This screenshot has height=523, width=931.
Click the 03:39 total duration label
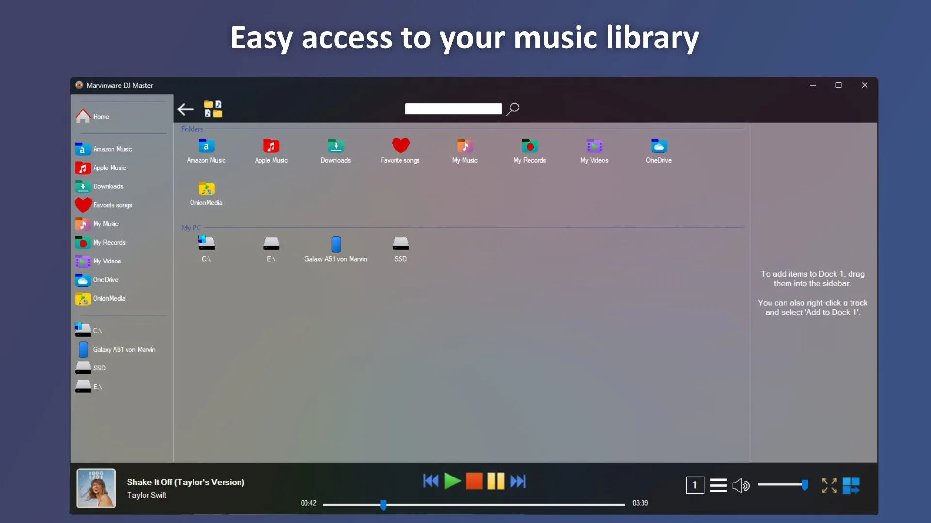coord(640,503)
